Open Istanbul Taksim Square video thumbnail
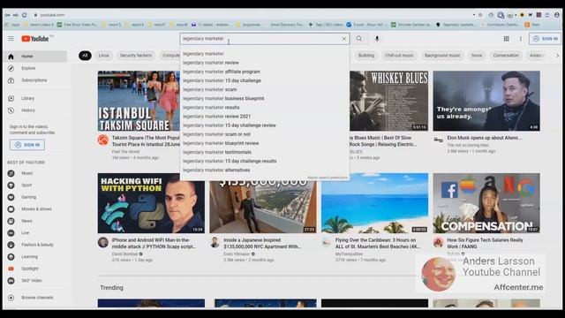 click(139, 101)
